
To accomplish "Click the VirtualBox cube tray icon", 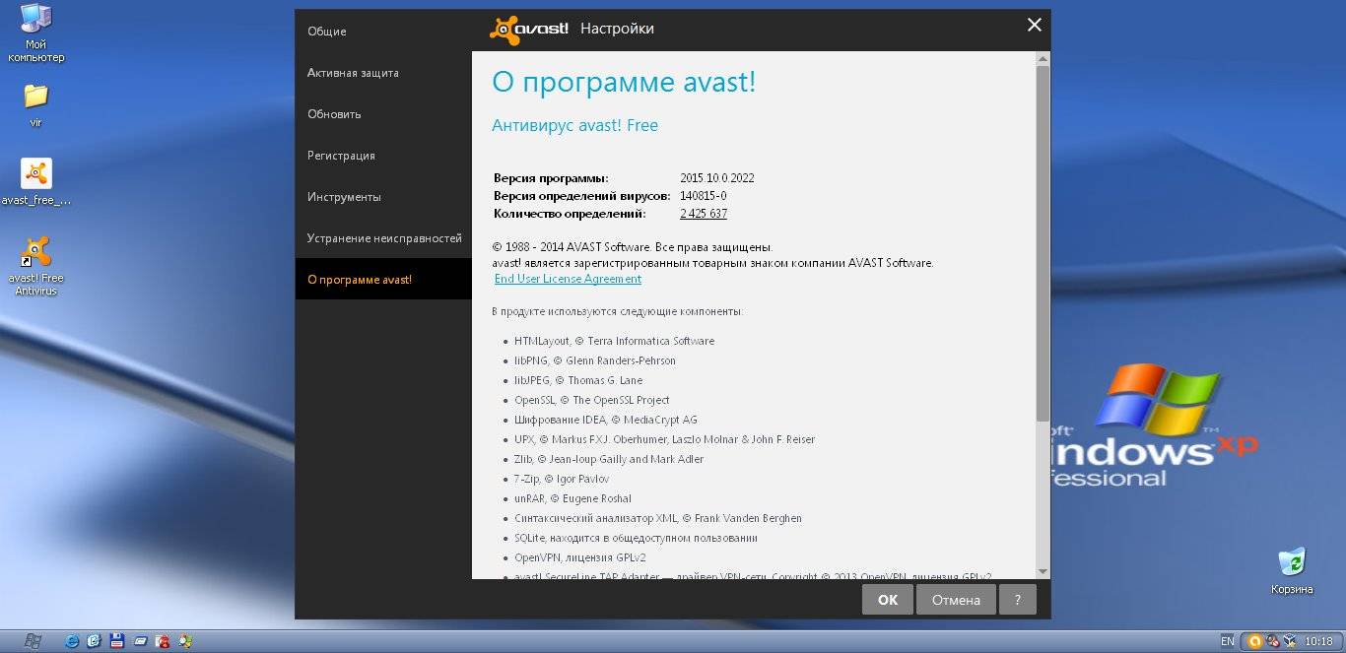I will coord(1289,641).
